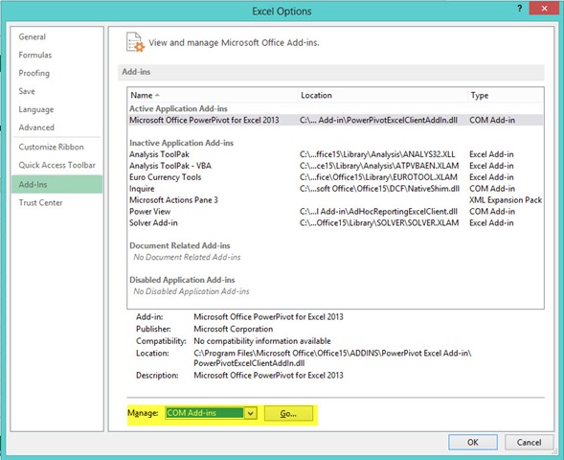The width and height of the screenshot is (564, 460).
Task: Select the Analysis ToolPak add-in row
Action: (x=335, y=154)
